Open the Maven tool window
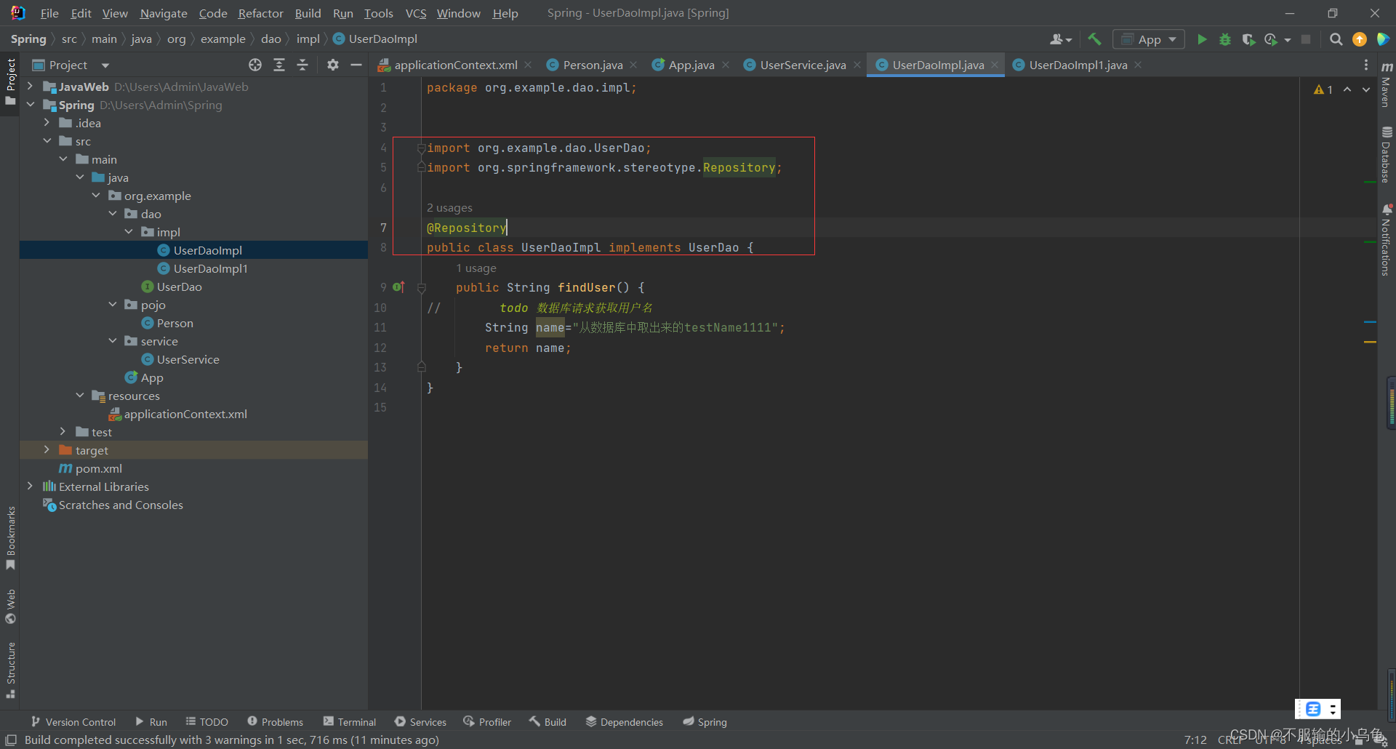 pos(1387,83)
